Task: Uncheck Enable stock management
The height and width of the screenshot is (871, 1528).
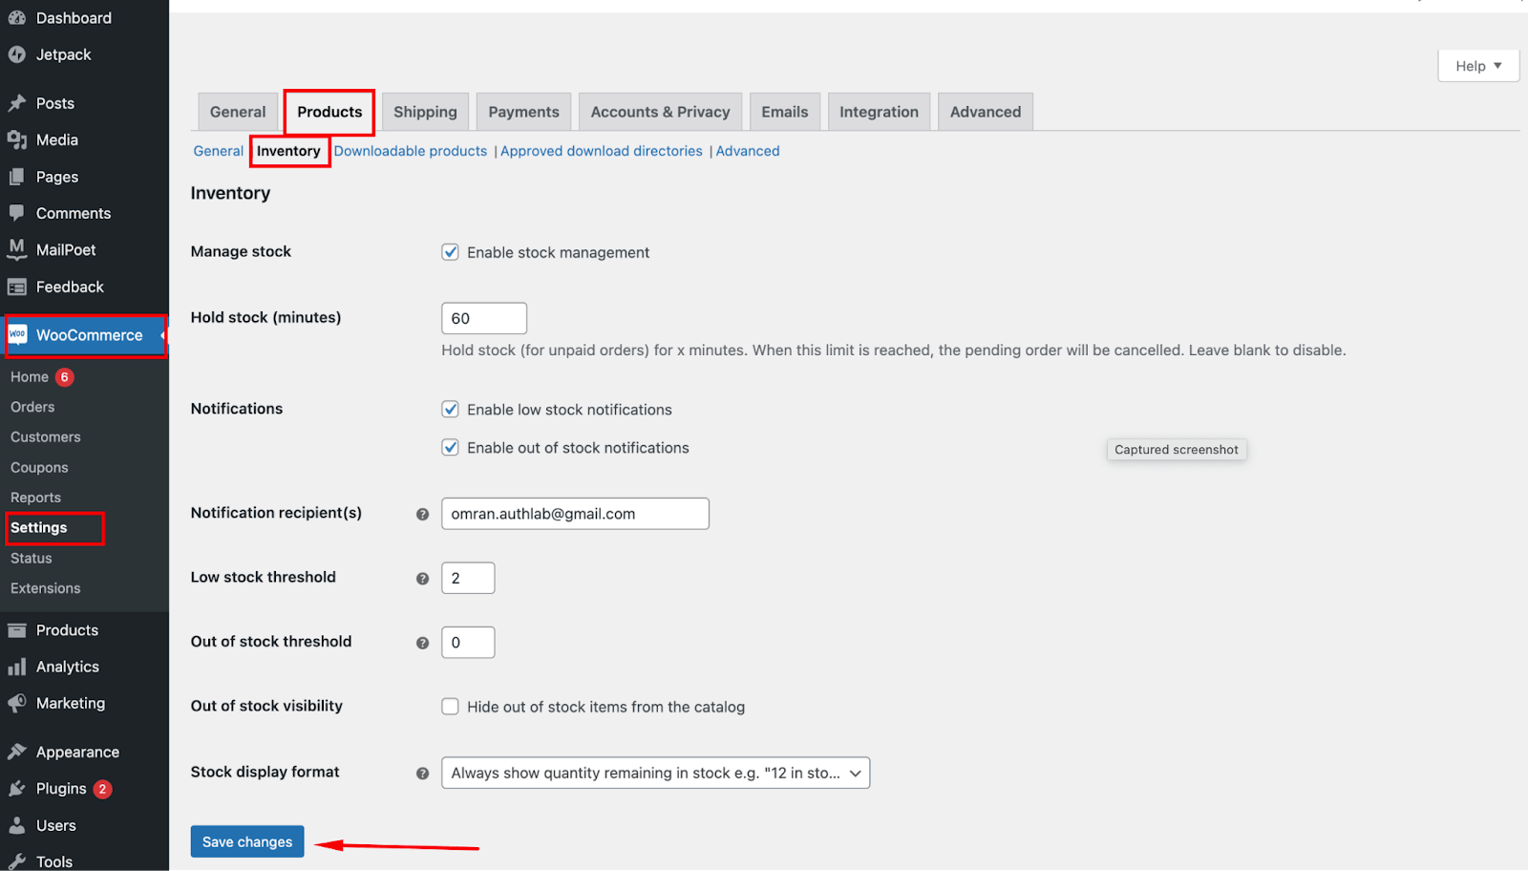Action: [x=450, y=252]
